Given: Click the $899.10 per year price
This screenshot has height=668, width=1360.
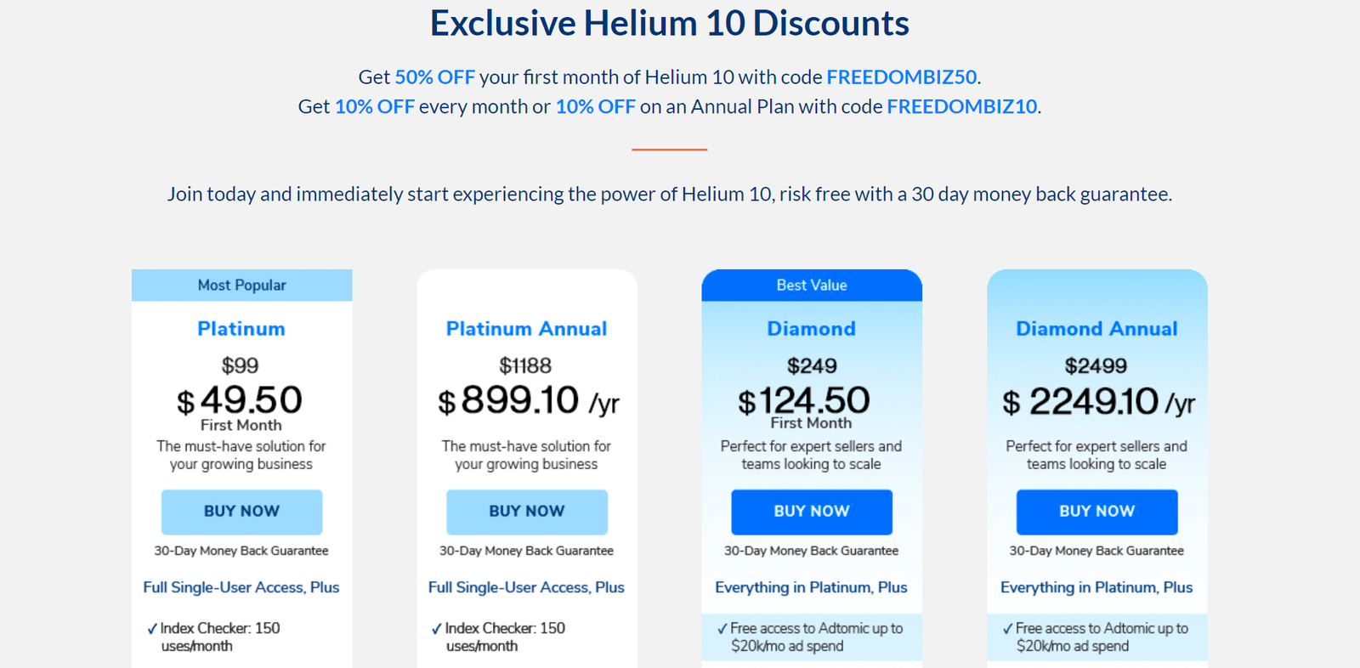Looking at the screenshot, I should [x=527, y=400].
